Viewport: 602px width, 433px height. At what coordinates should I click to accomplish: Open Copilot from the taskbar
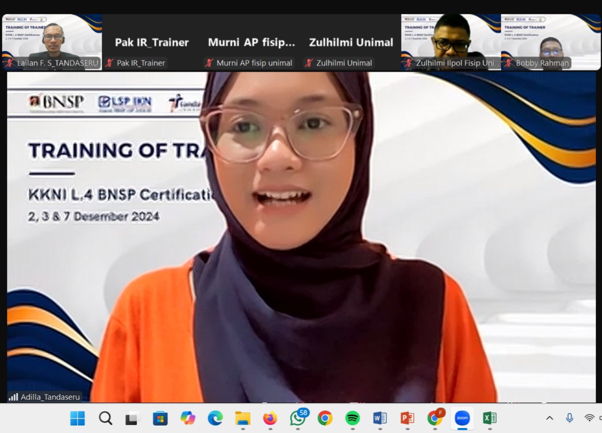click(188, 418)
